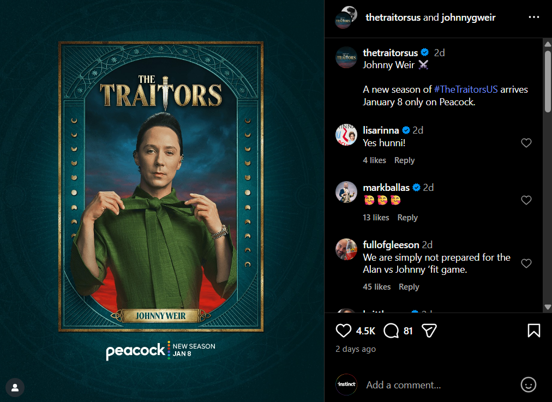Open comments via speech bubble icon
This screenshot has height=402, width=552.
(x=391, y=331)
